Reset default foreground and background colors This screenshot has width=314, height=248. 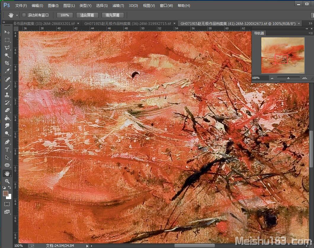click(x=4, y=188)
